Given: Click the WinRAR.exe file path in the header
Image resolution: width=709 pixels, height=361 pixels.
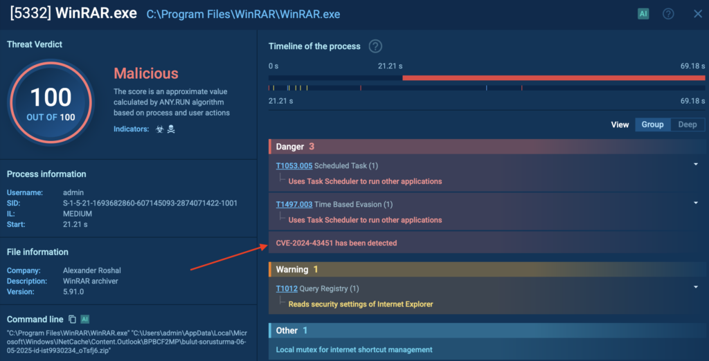Looking at the screenshot, I should [x=243, y=15].
